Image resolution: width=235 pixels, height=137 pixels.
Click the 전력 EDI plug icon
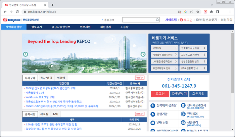click(183, 114)
